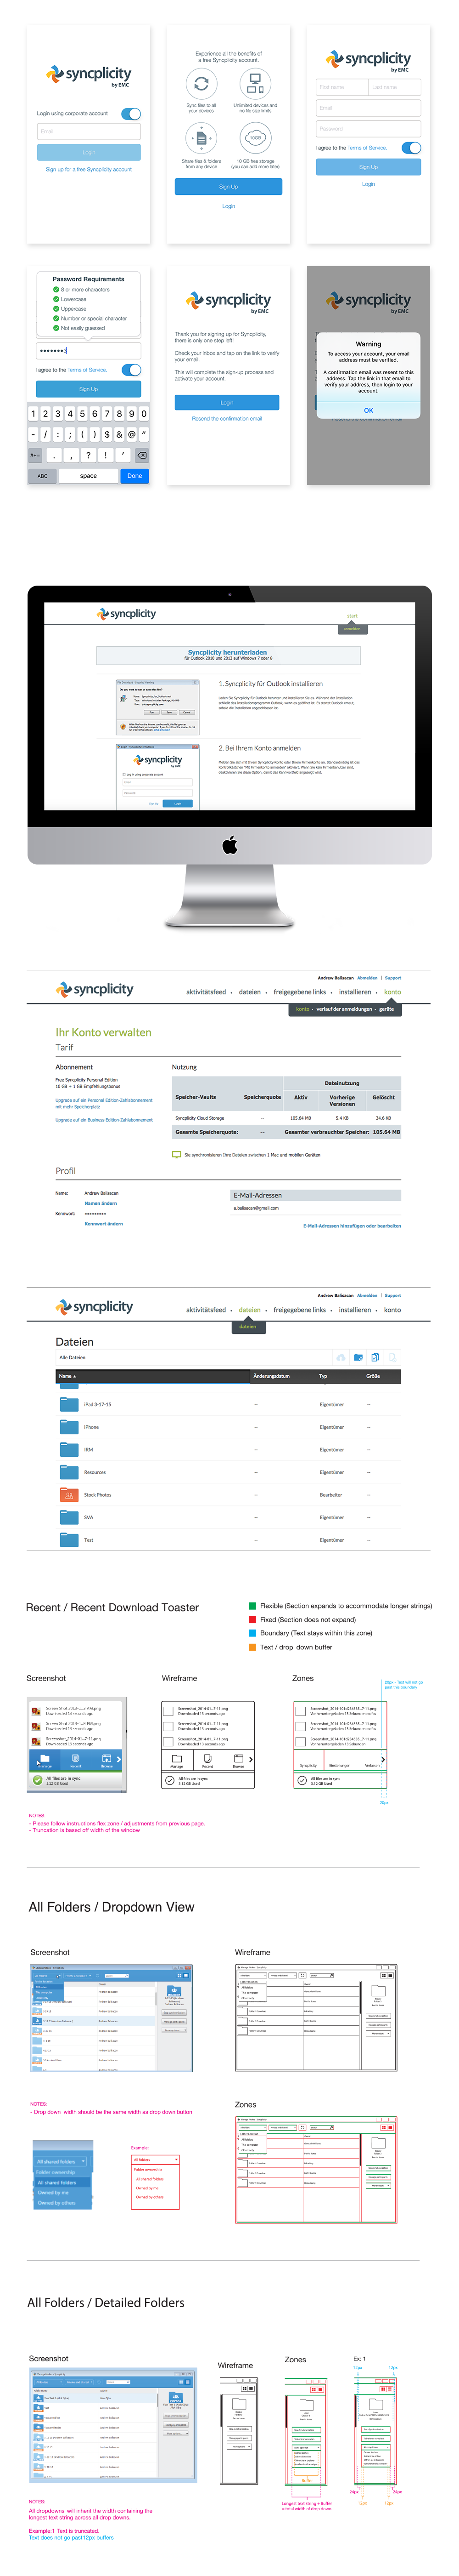Click the Resources folder icon
Screen dimensions: 459x2576
click(69, 1472)
